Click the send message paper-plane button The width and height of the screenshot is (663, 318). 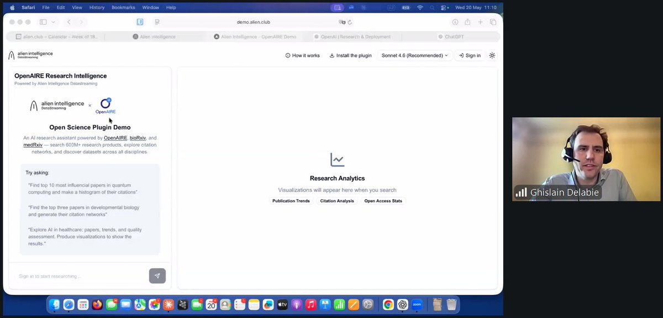(157, 275)
